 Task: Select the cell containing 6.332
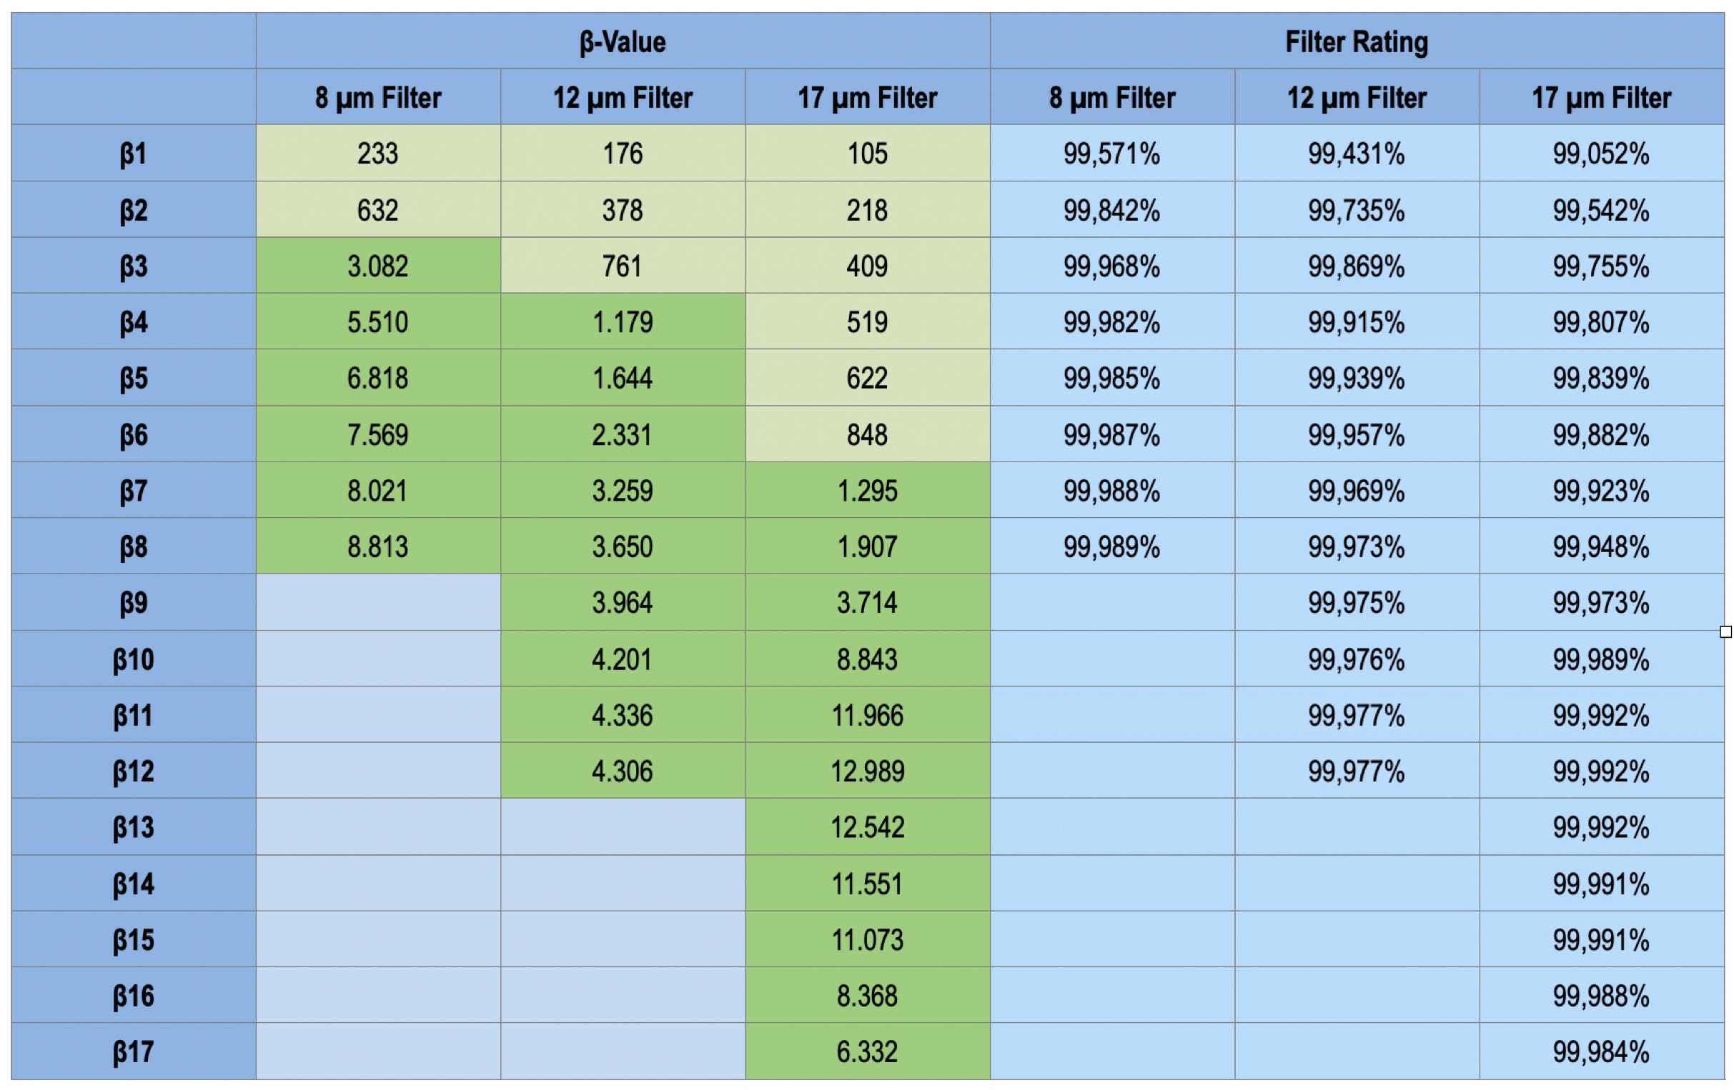867,1052
